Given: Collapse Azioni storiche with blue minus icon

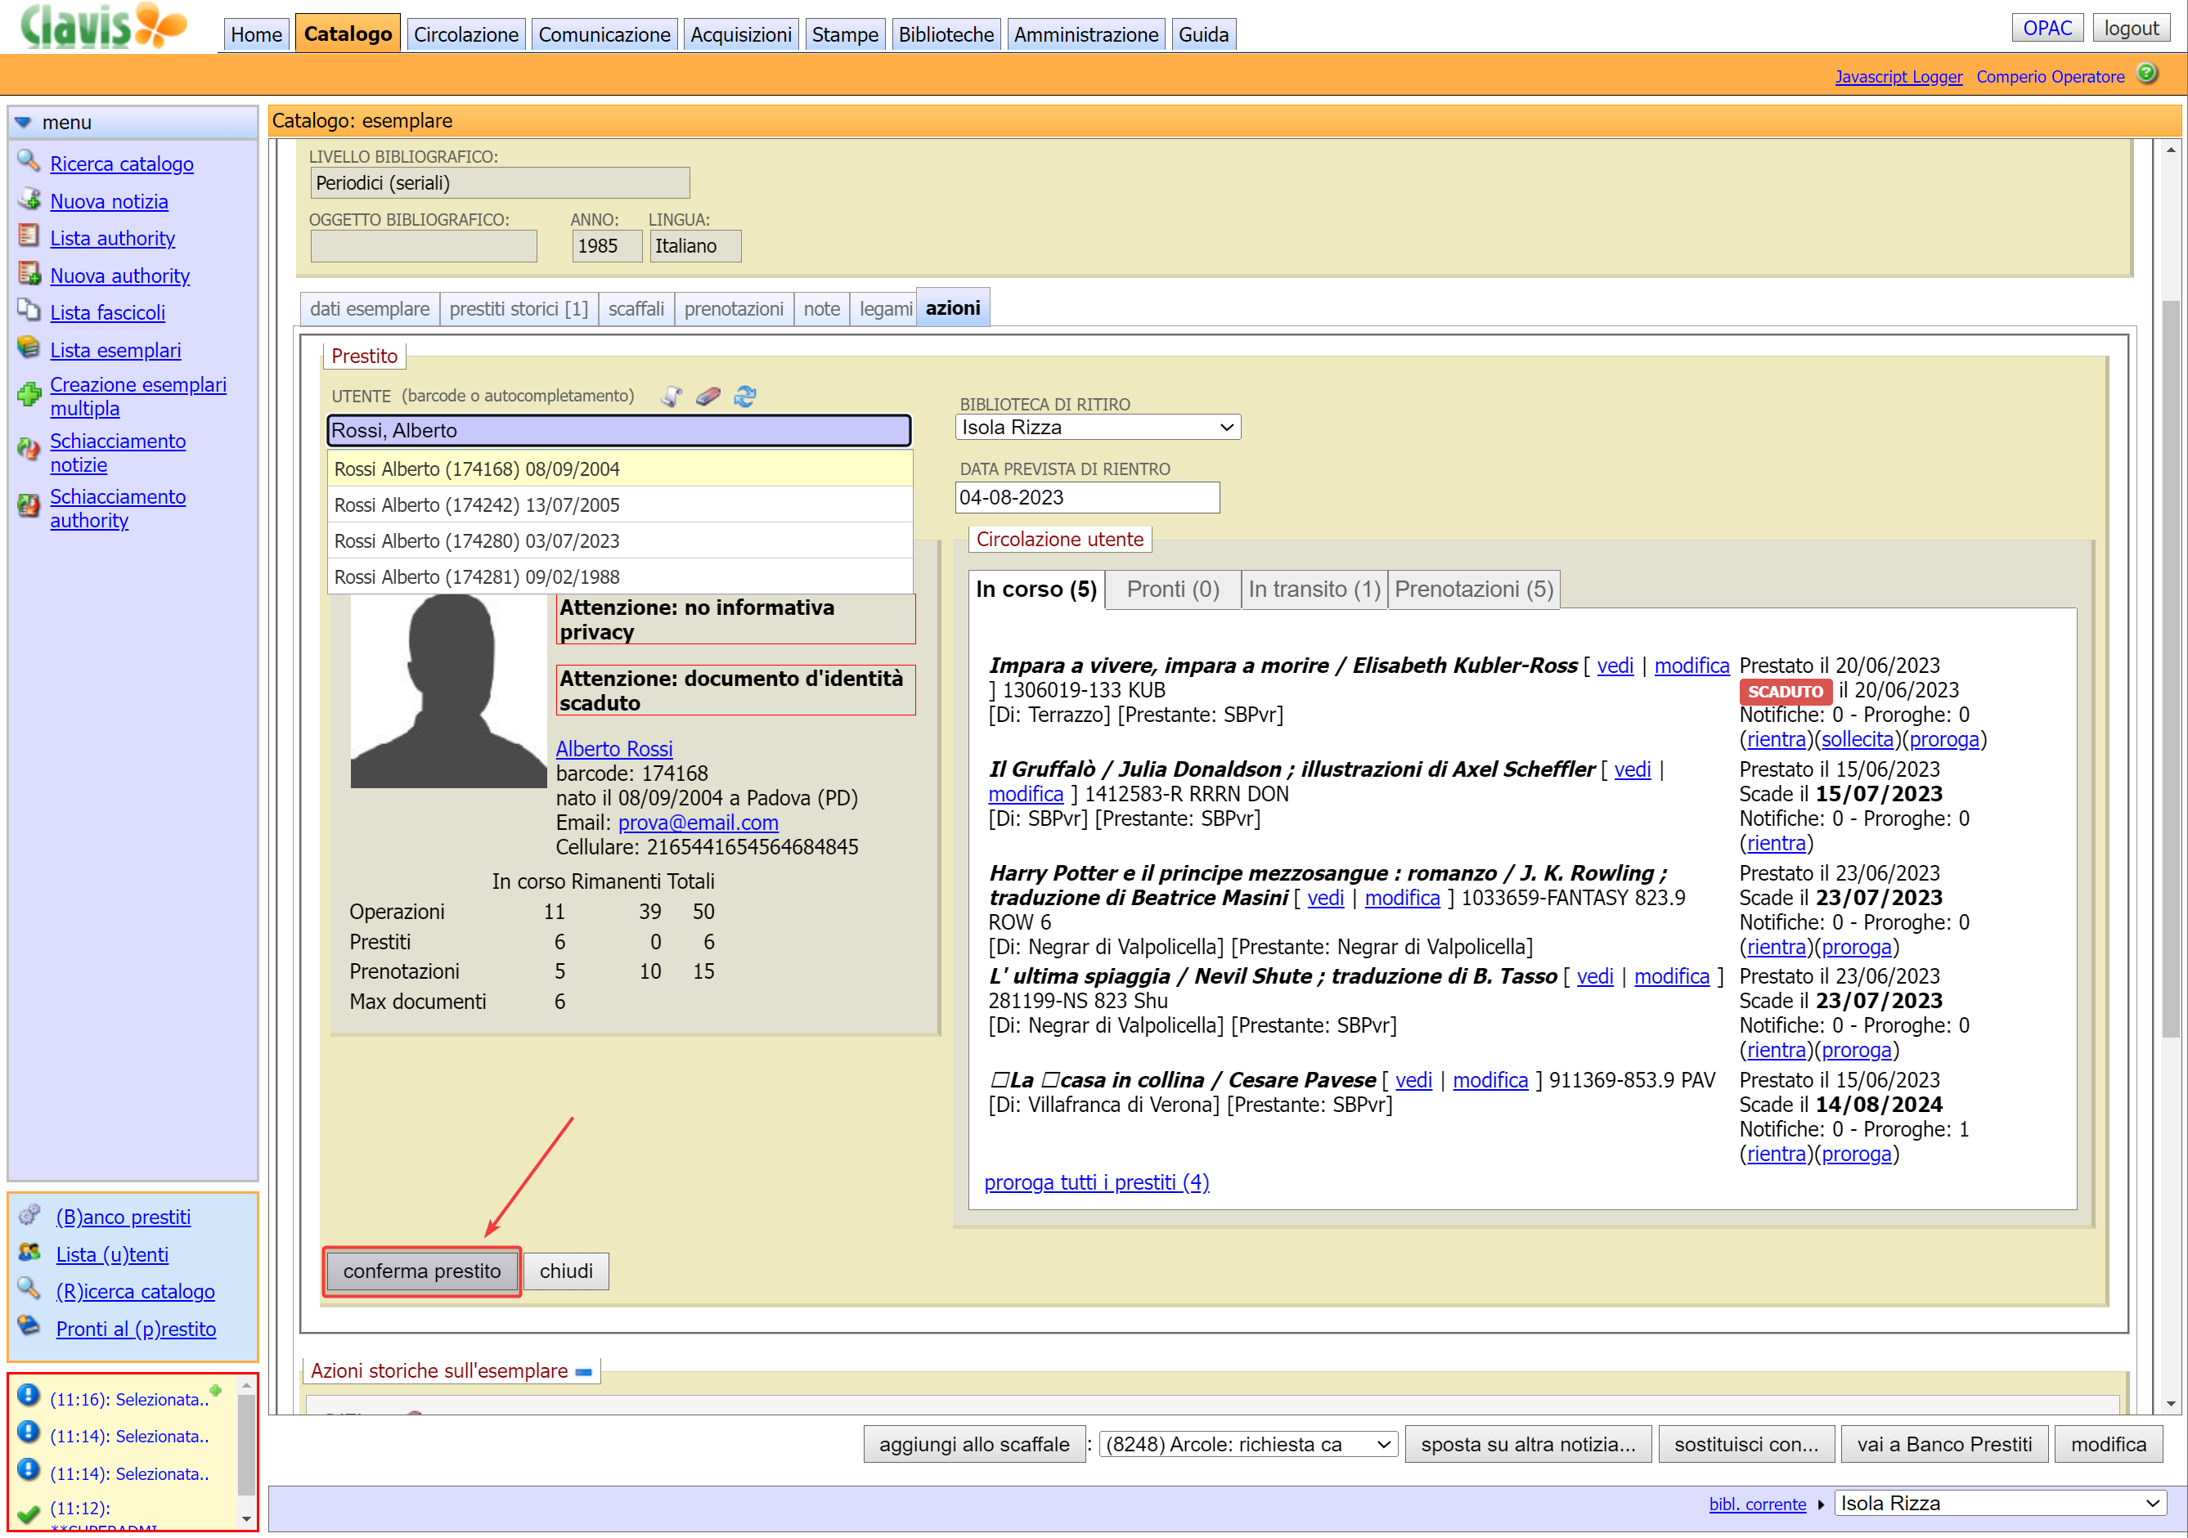Looking at the screenshot, I should click(584, 1372).
